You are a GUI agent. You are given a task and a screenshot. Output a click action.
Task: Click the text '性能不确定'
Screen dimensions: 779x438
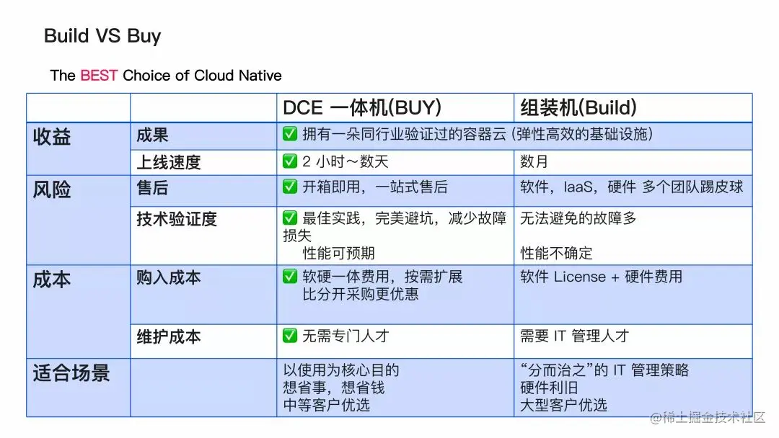click(556, 253)
